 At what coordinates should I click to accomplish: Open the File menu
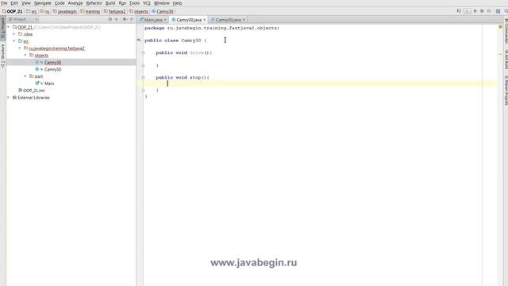pos(4,3)
